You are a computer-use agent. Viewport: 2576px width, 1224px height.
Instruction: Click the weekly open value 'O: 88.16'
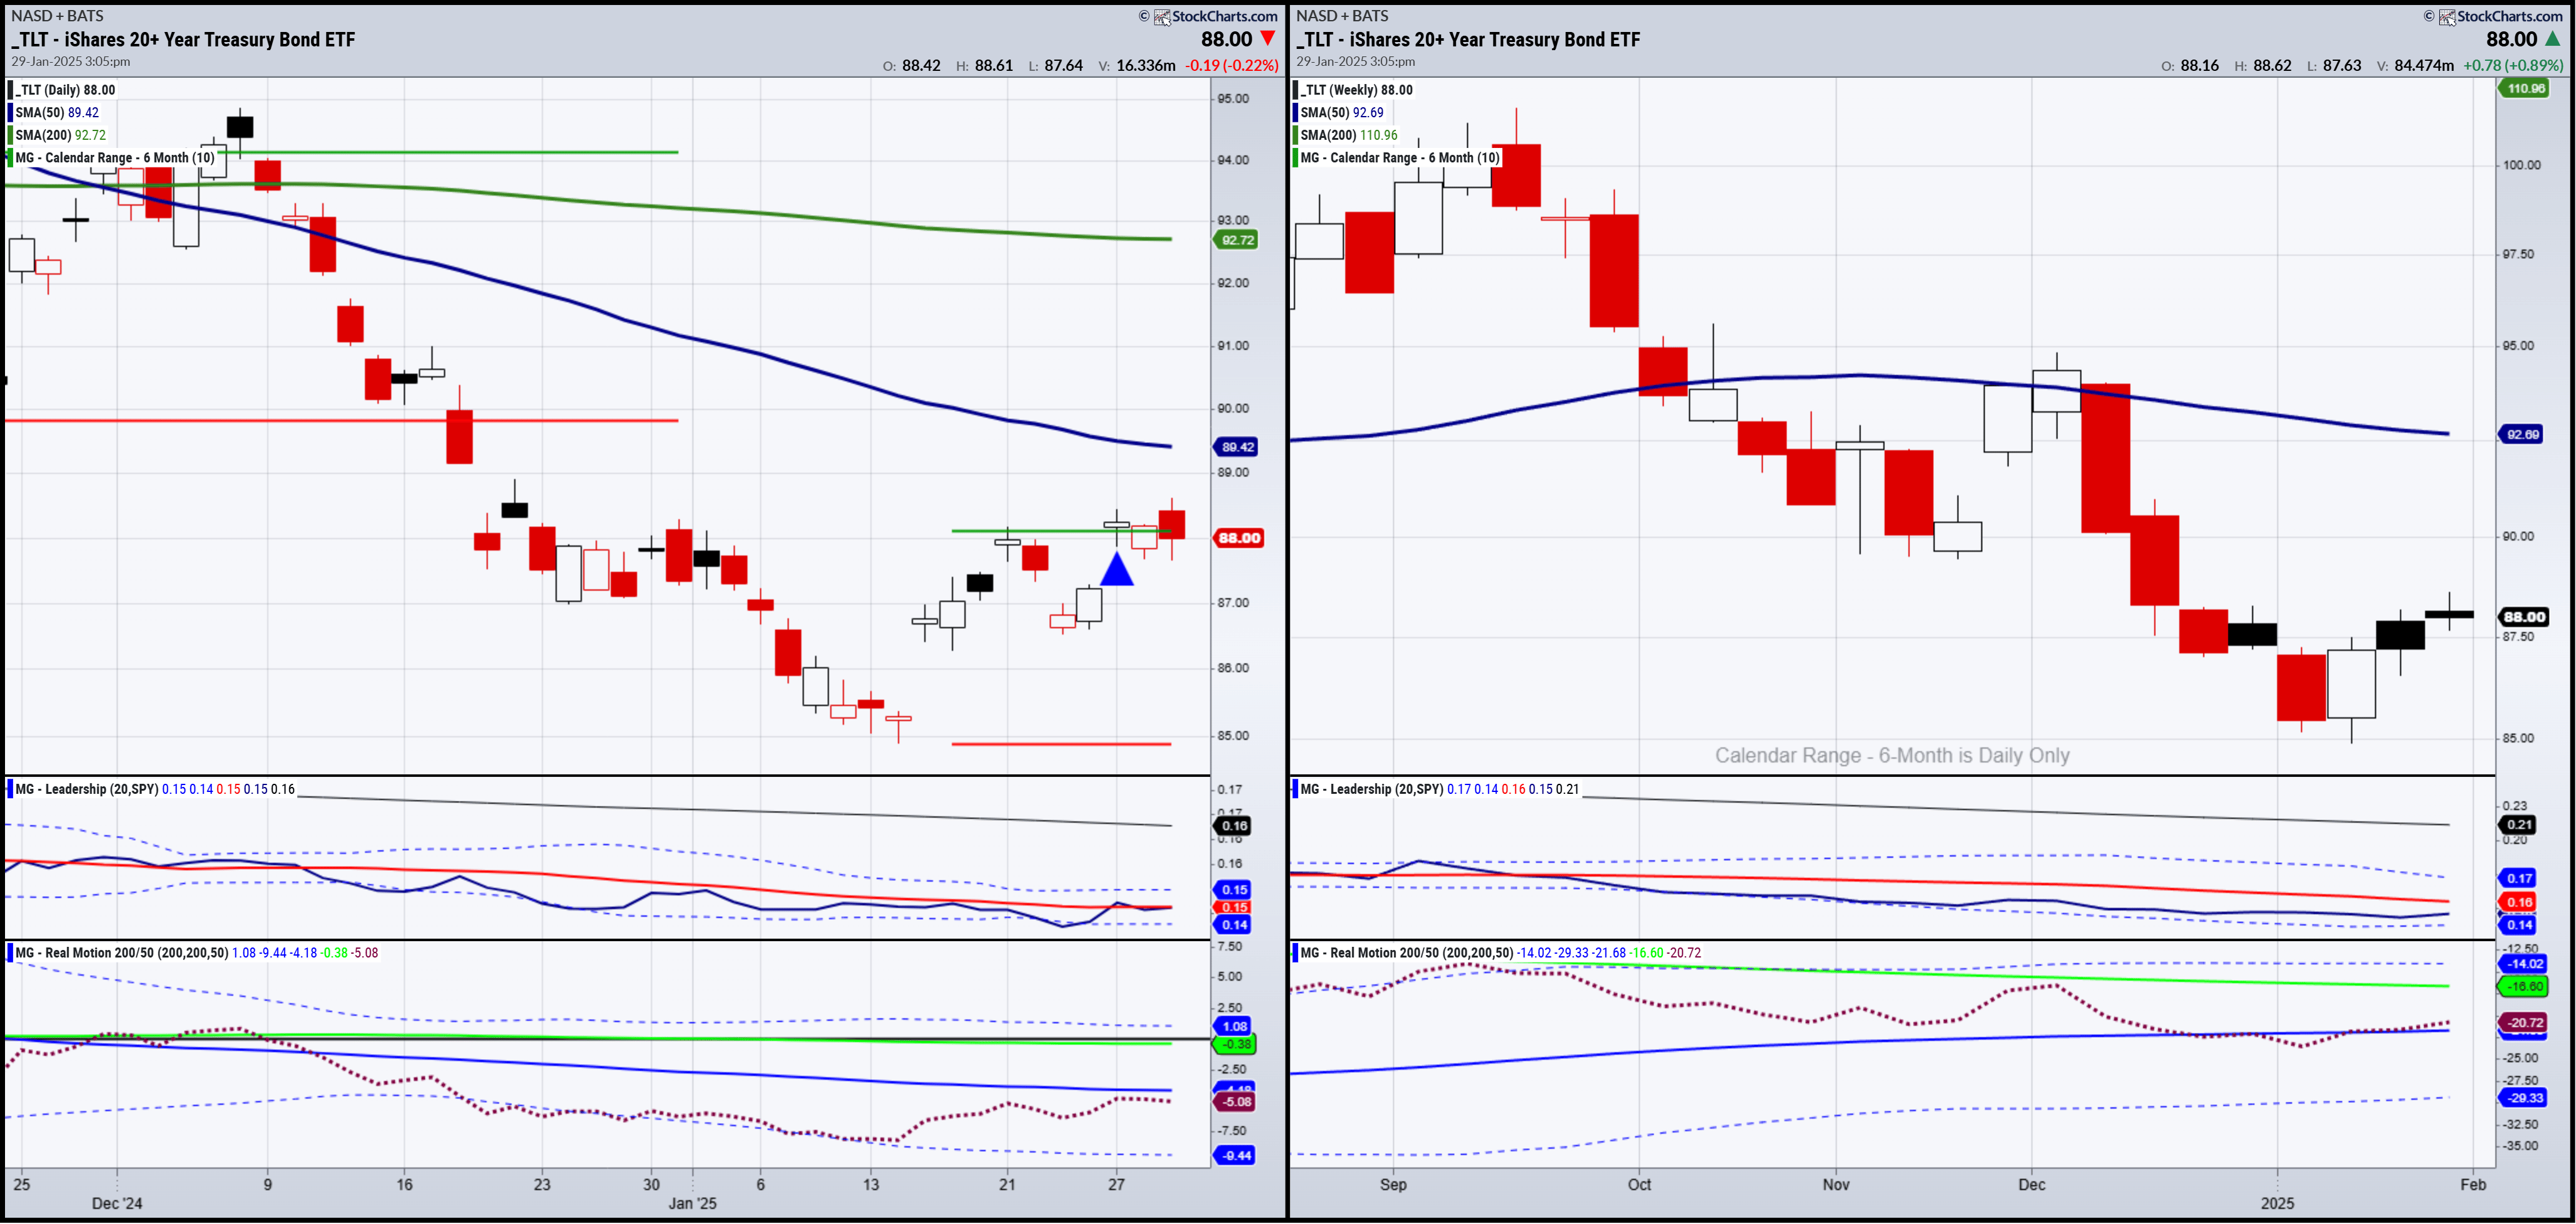pyautogui.click(x=2189, y=66)
